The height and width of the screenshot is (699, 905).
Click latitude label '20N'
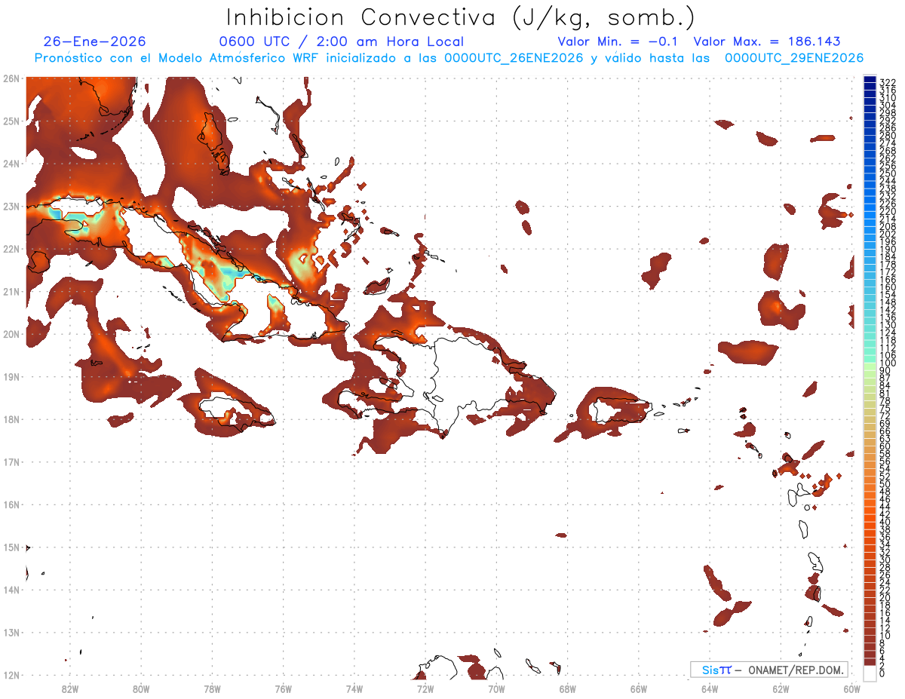pos(11,334)
